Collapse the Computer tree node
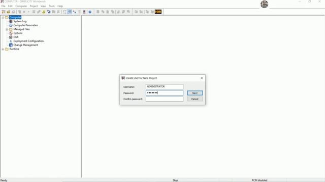This screenshot has width=325, height=182. click(x=3, y=18)
